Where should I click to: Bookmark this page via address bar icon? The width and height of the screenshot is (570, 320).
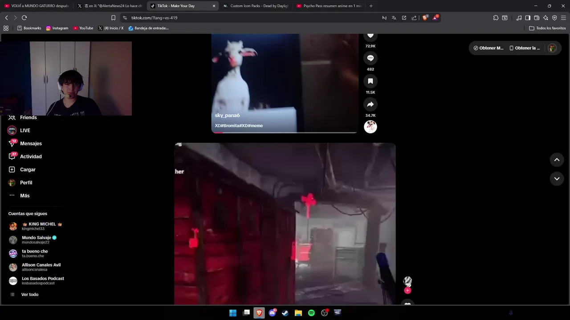113,18
